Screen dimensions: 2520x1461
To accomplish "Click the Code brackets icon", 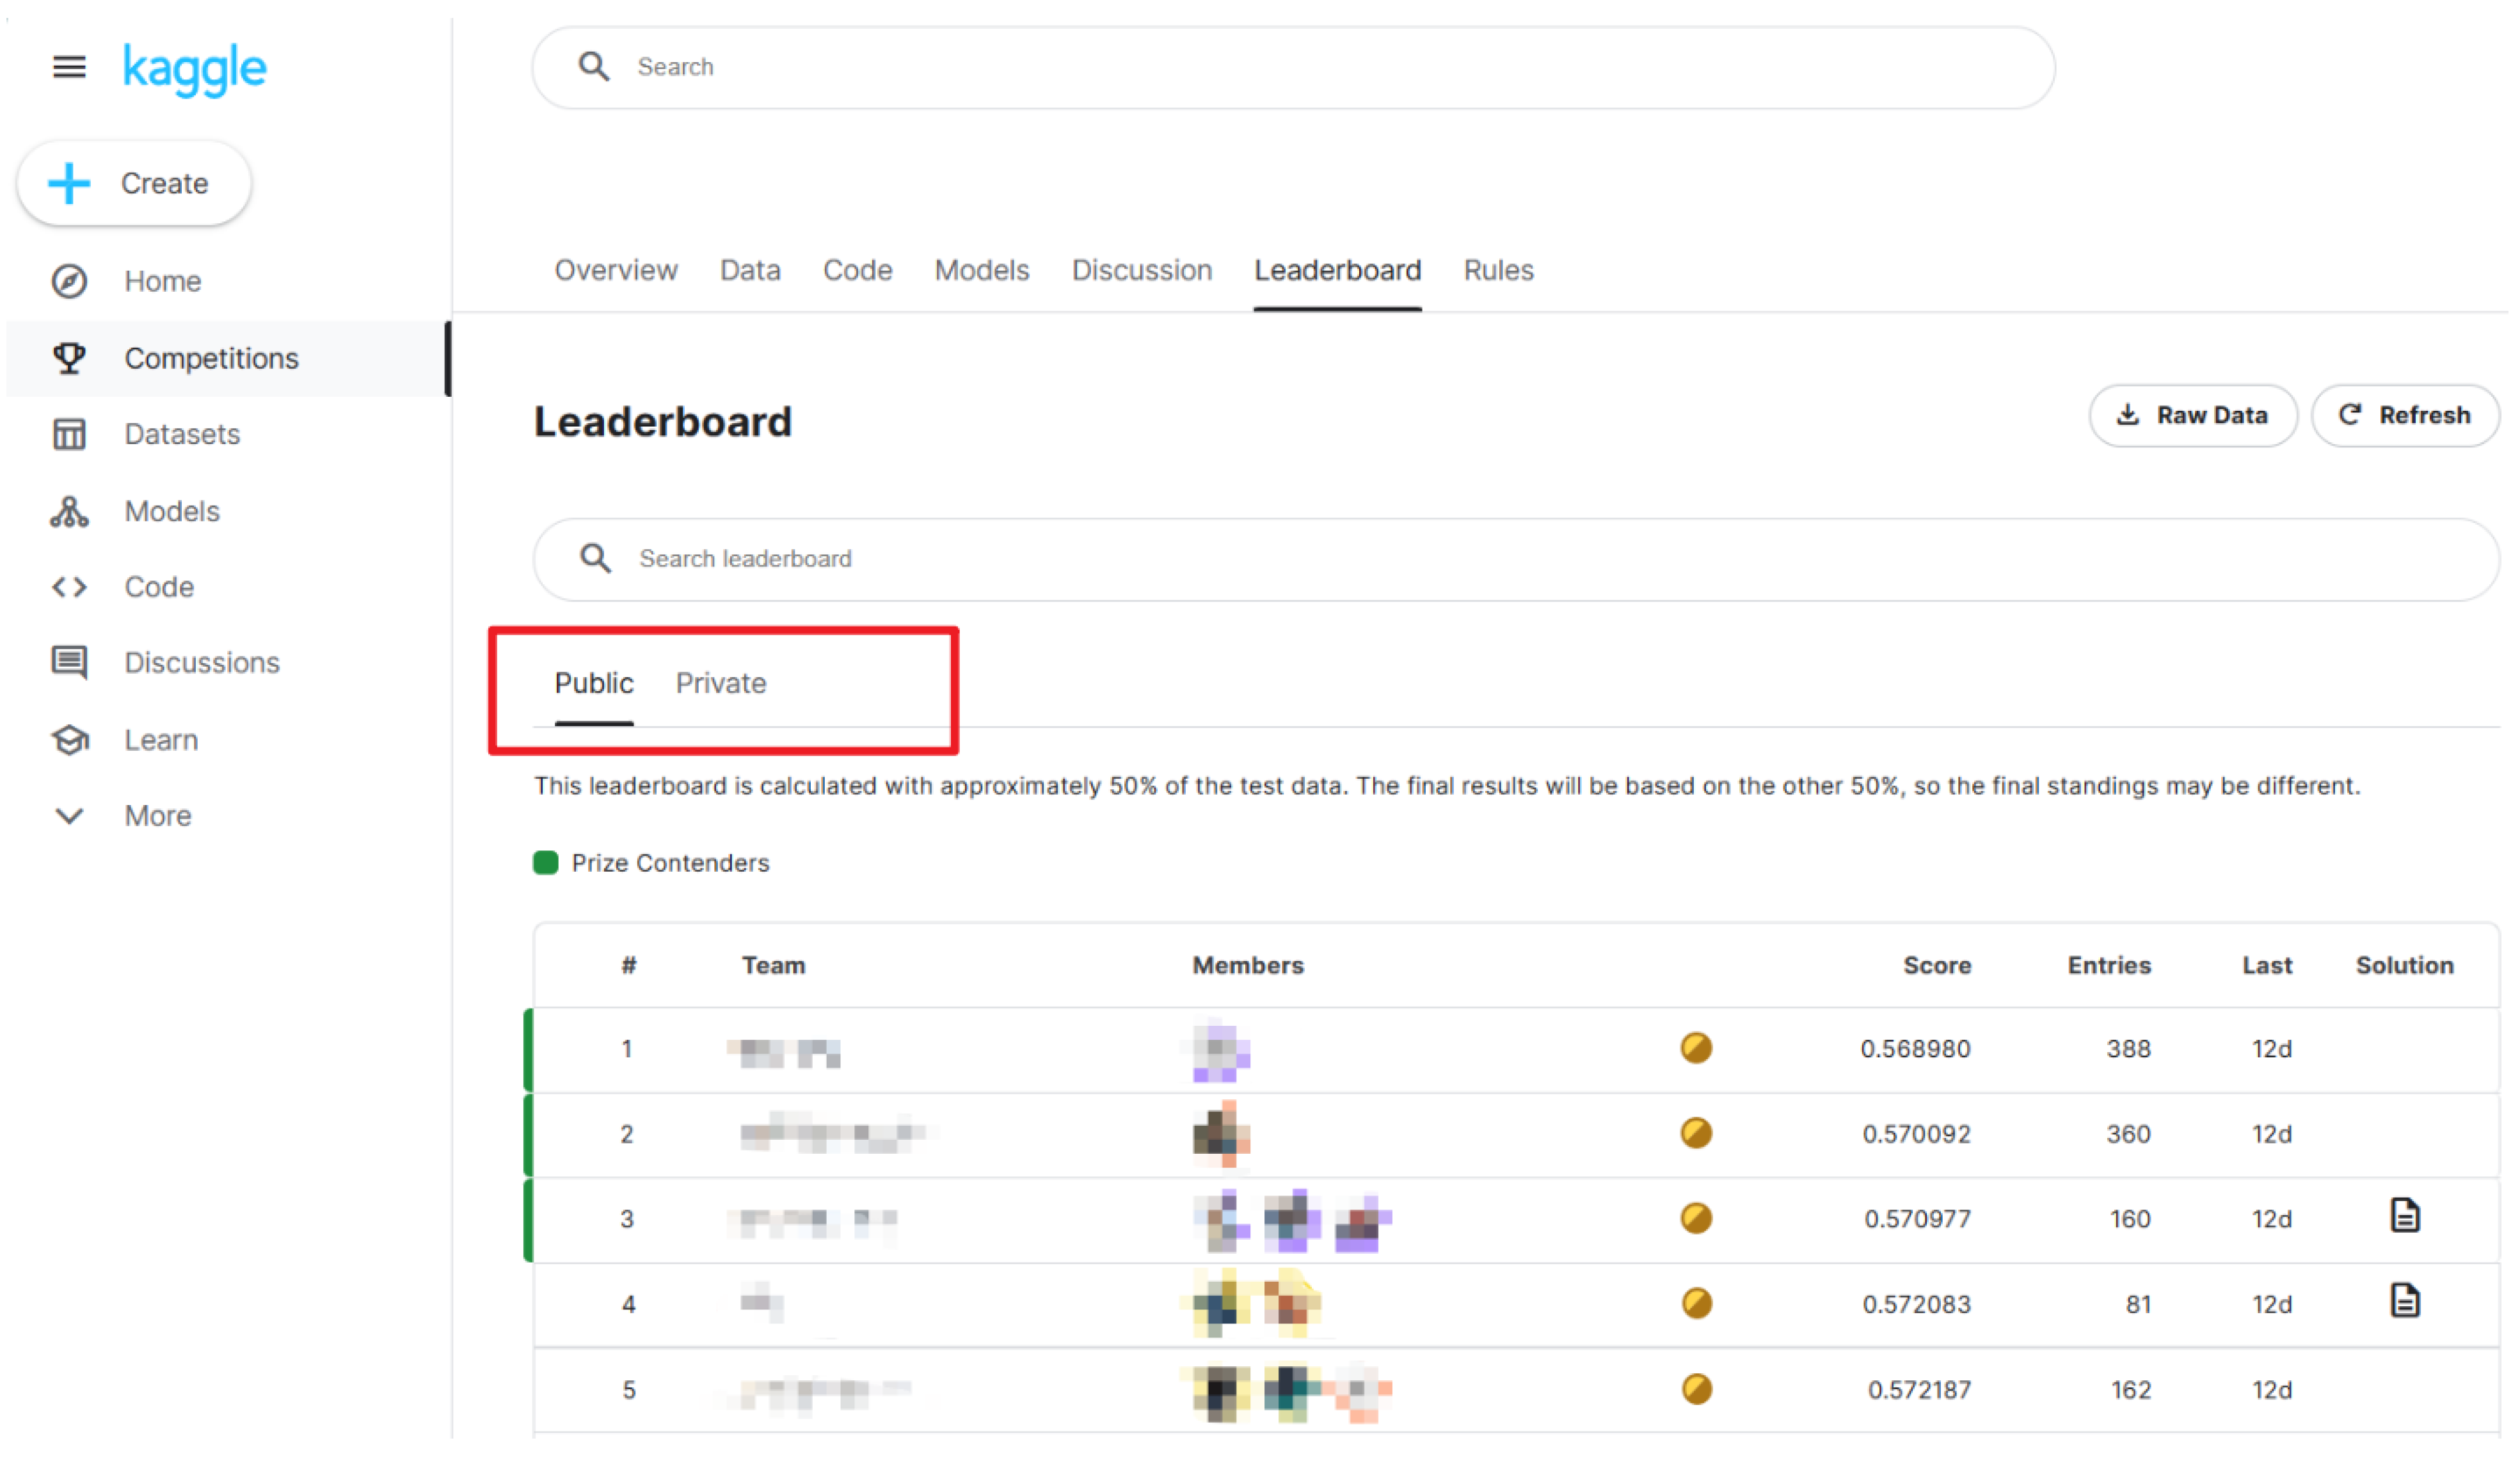I will [69, 587].
